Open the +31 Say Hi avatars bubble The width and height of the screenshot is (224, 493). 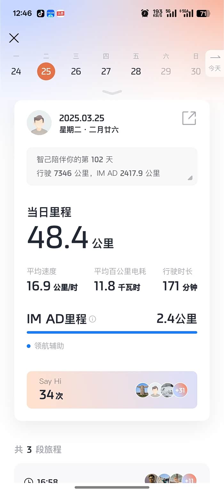[x=180, y=390]
